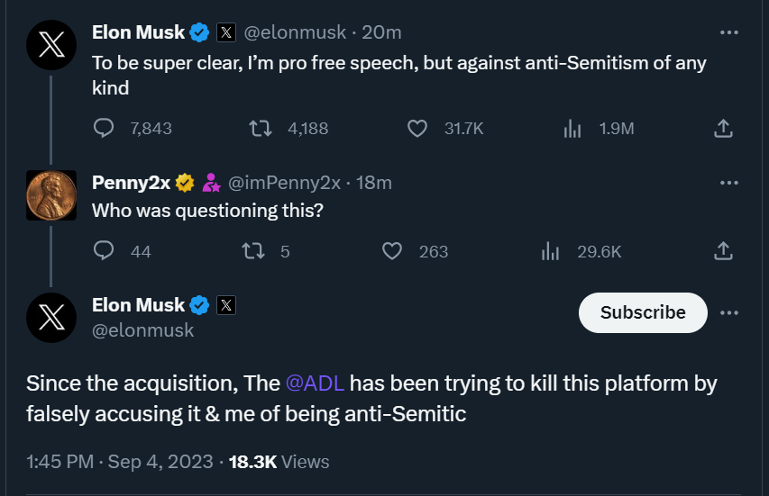Image resolution: width=769 pixels, height=496 pixels.
Task: Repost the tweet with 4,188 reposts
Action: pyautogui.click(x=261, y=129)
